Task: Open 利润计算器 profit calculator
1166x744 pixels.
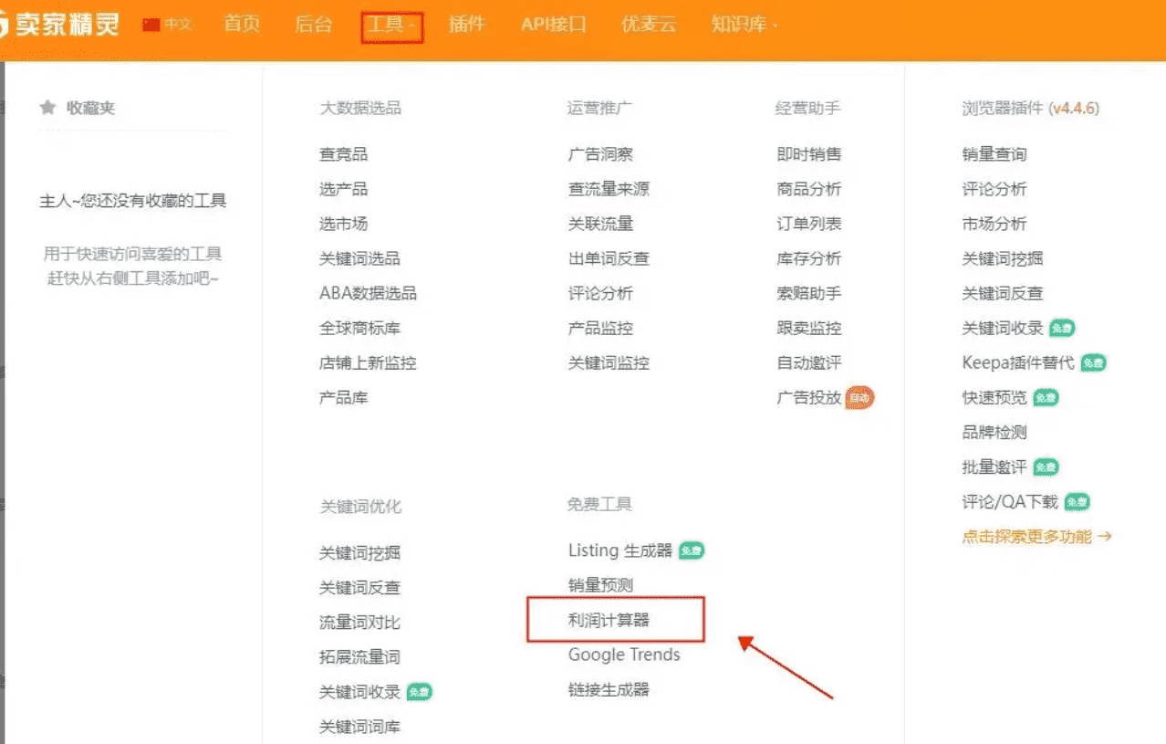Action: click(609, 621)
